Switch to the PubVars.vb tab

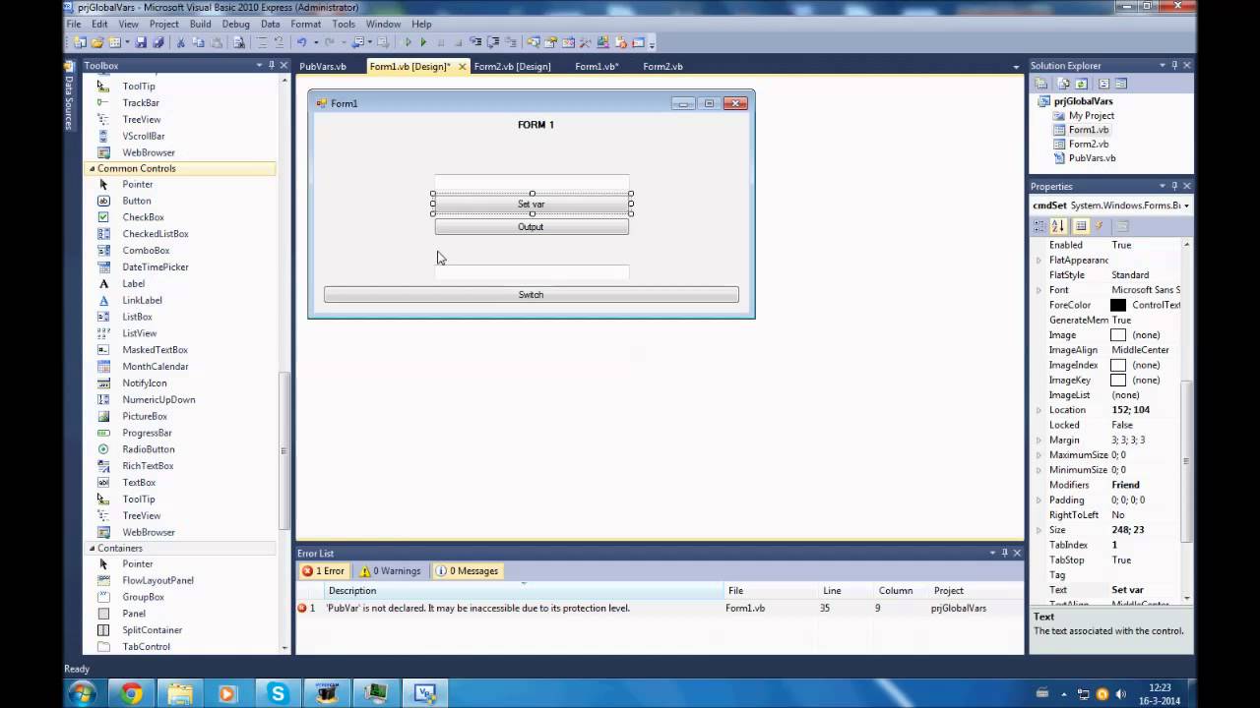(x=323, y=66)
